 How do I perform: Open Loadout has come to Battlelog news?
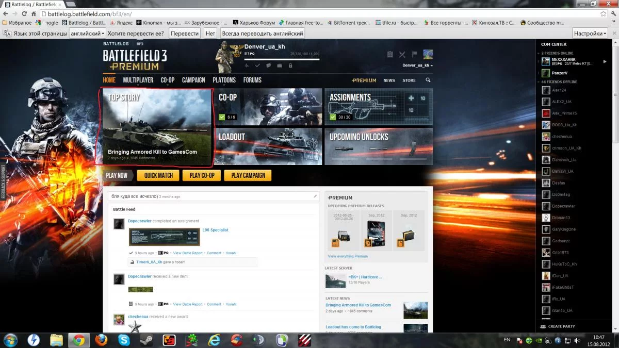(x=353, y=327)
